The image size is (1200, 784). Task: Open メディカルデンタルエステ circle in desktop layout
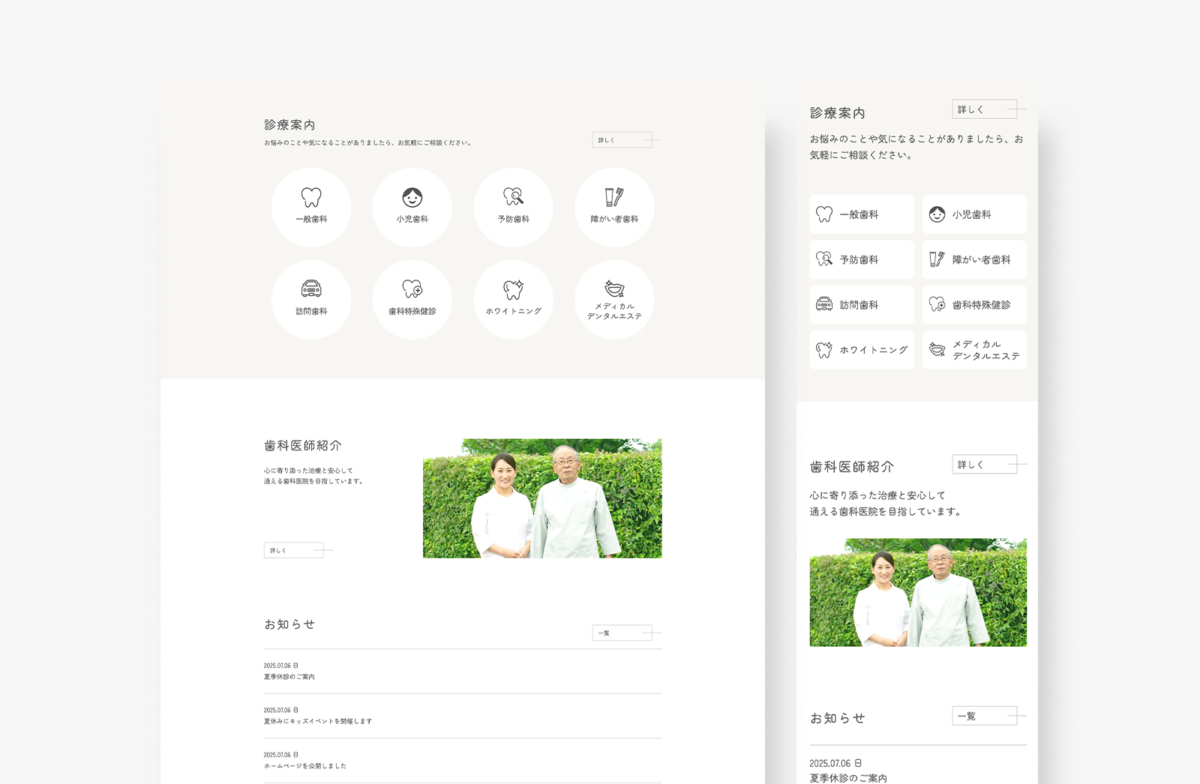tap(614, 300)
